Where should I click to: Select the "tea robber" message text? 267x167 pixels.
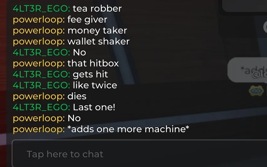click(97, 8)
